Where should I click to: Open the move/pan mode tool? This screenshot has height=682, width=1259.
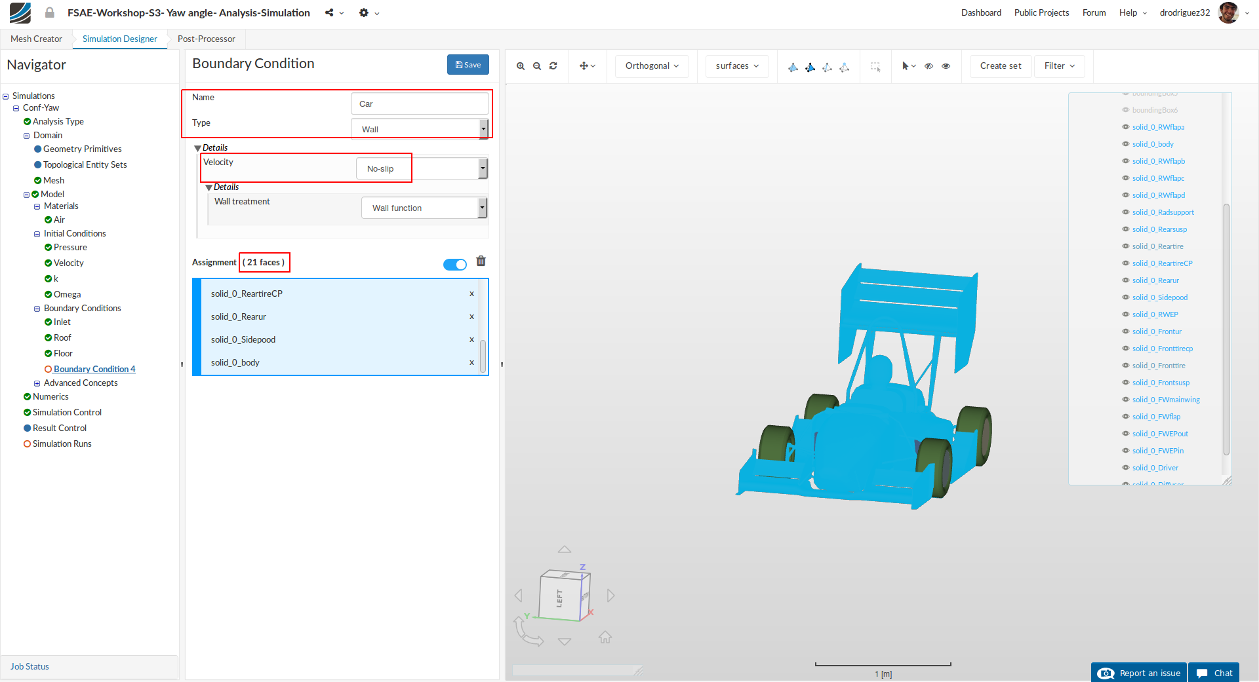[x=588, y=66]
